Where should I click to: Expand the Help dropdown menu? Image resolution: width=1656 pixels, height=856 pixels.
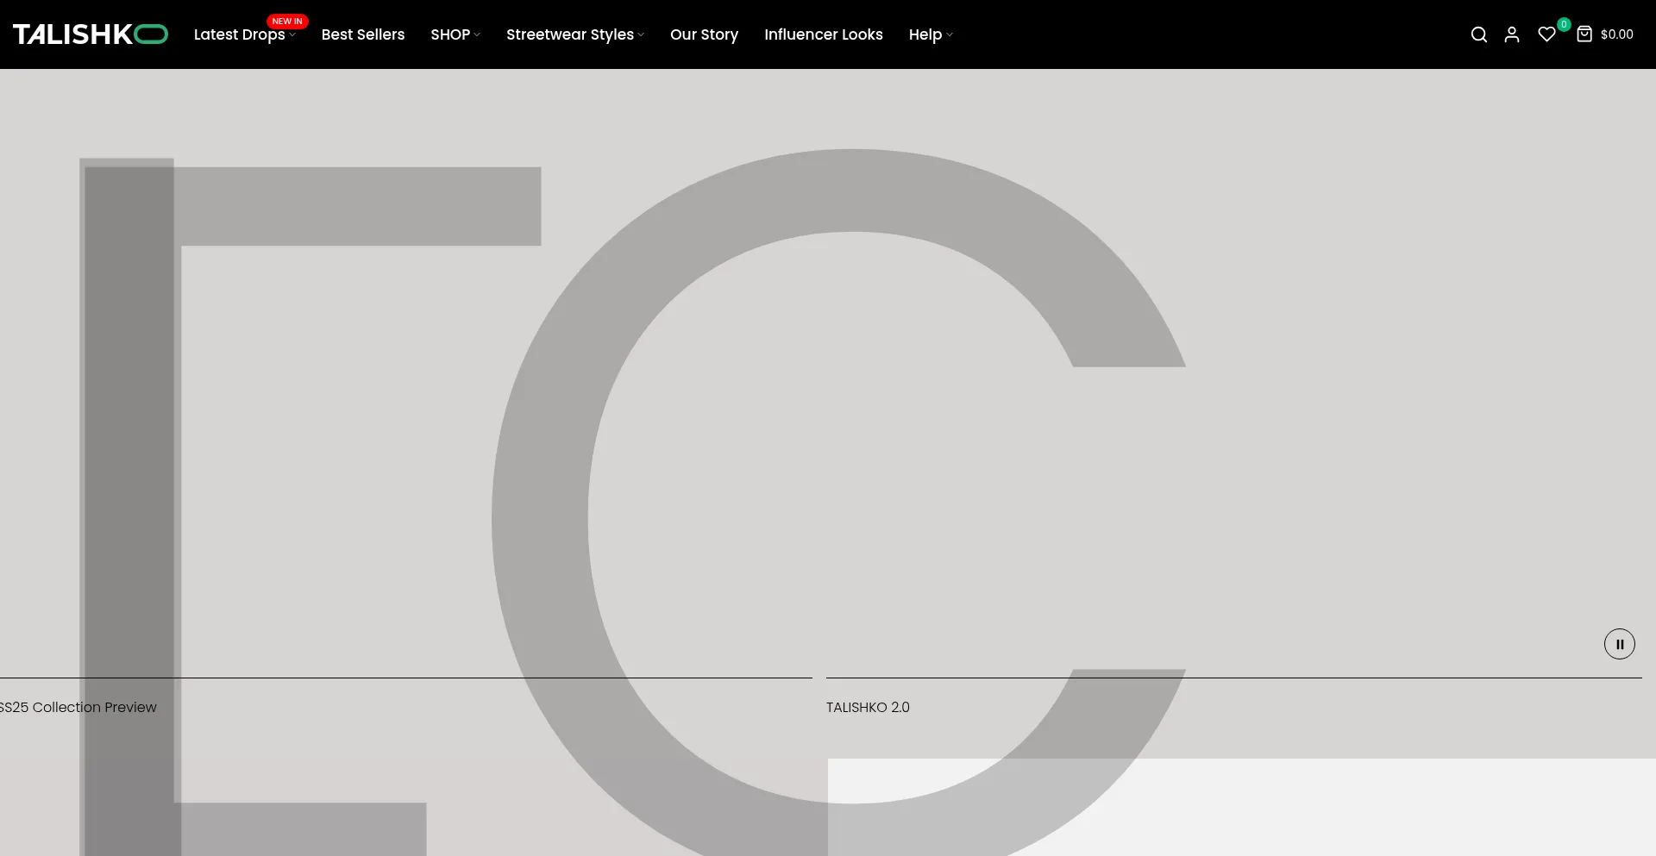[930, 34]
